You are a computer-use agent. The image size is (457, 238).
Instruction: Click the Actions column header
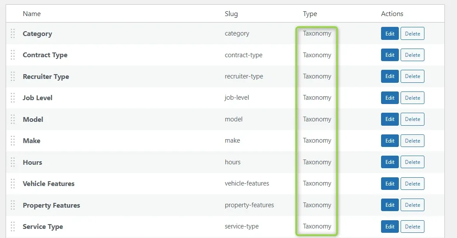392,14
